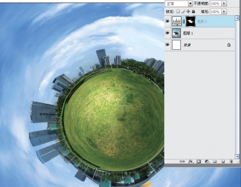Delete layer with the trash icon

click(231, 161)
